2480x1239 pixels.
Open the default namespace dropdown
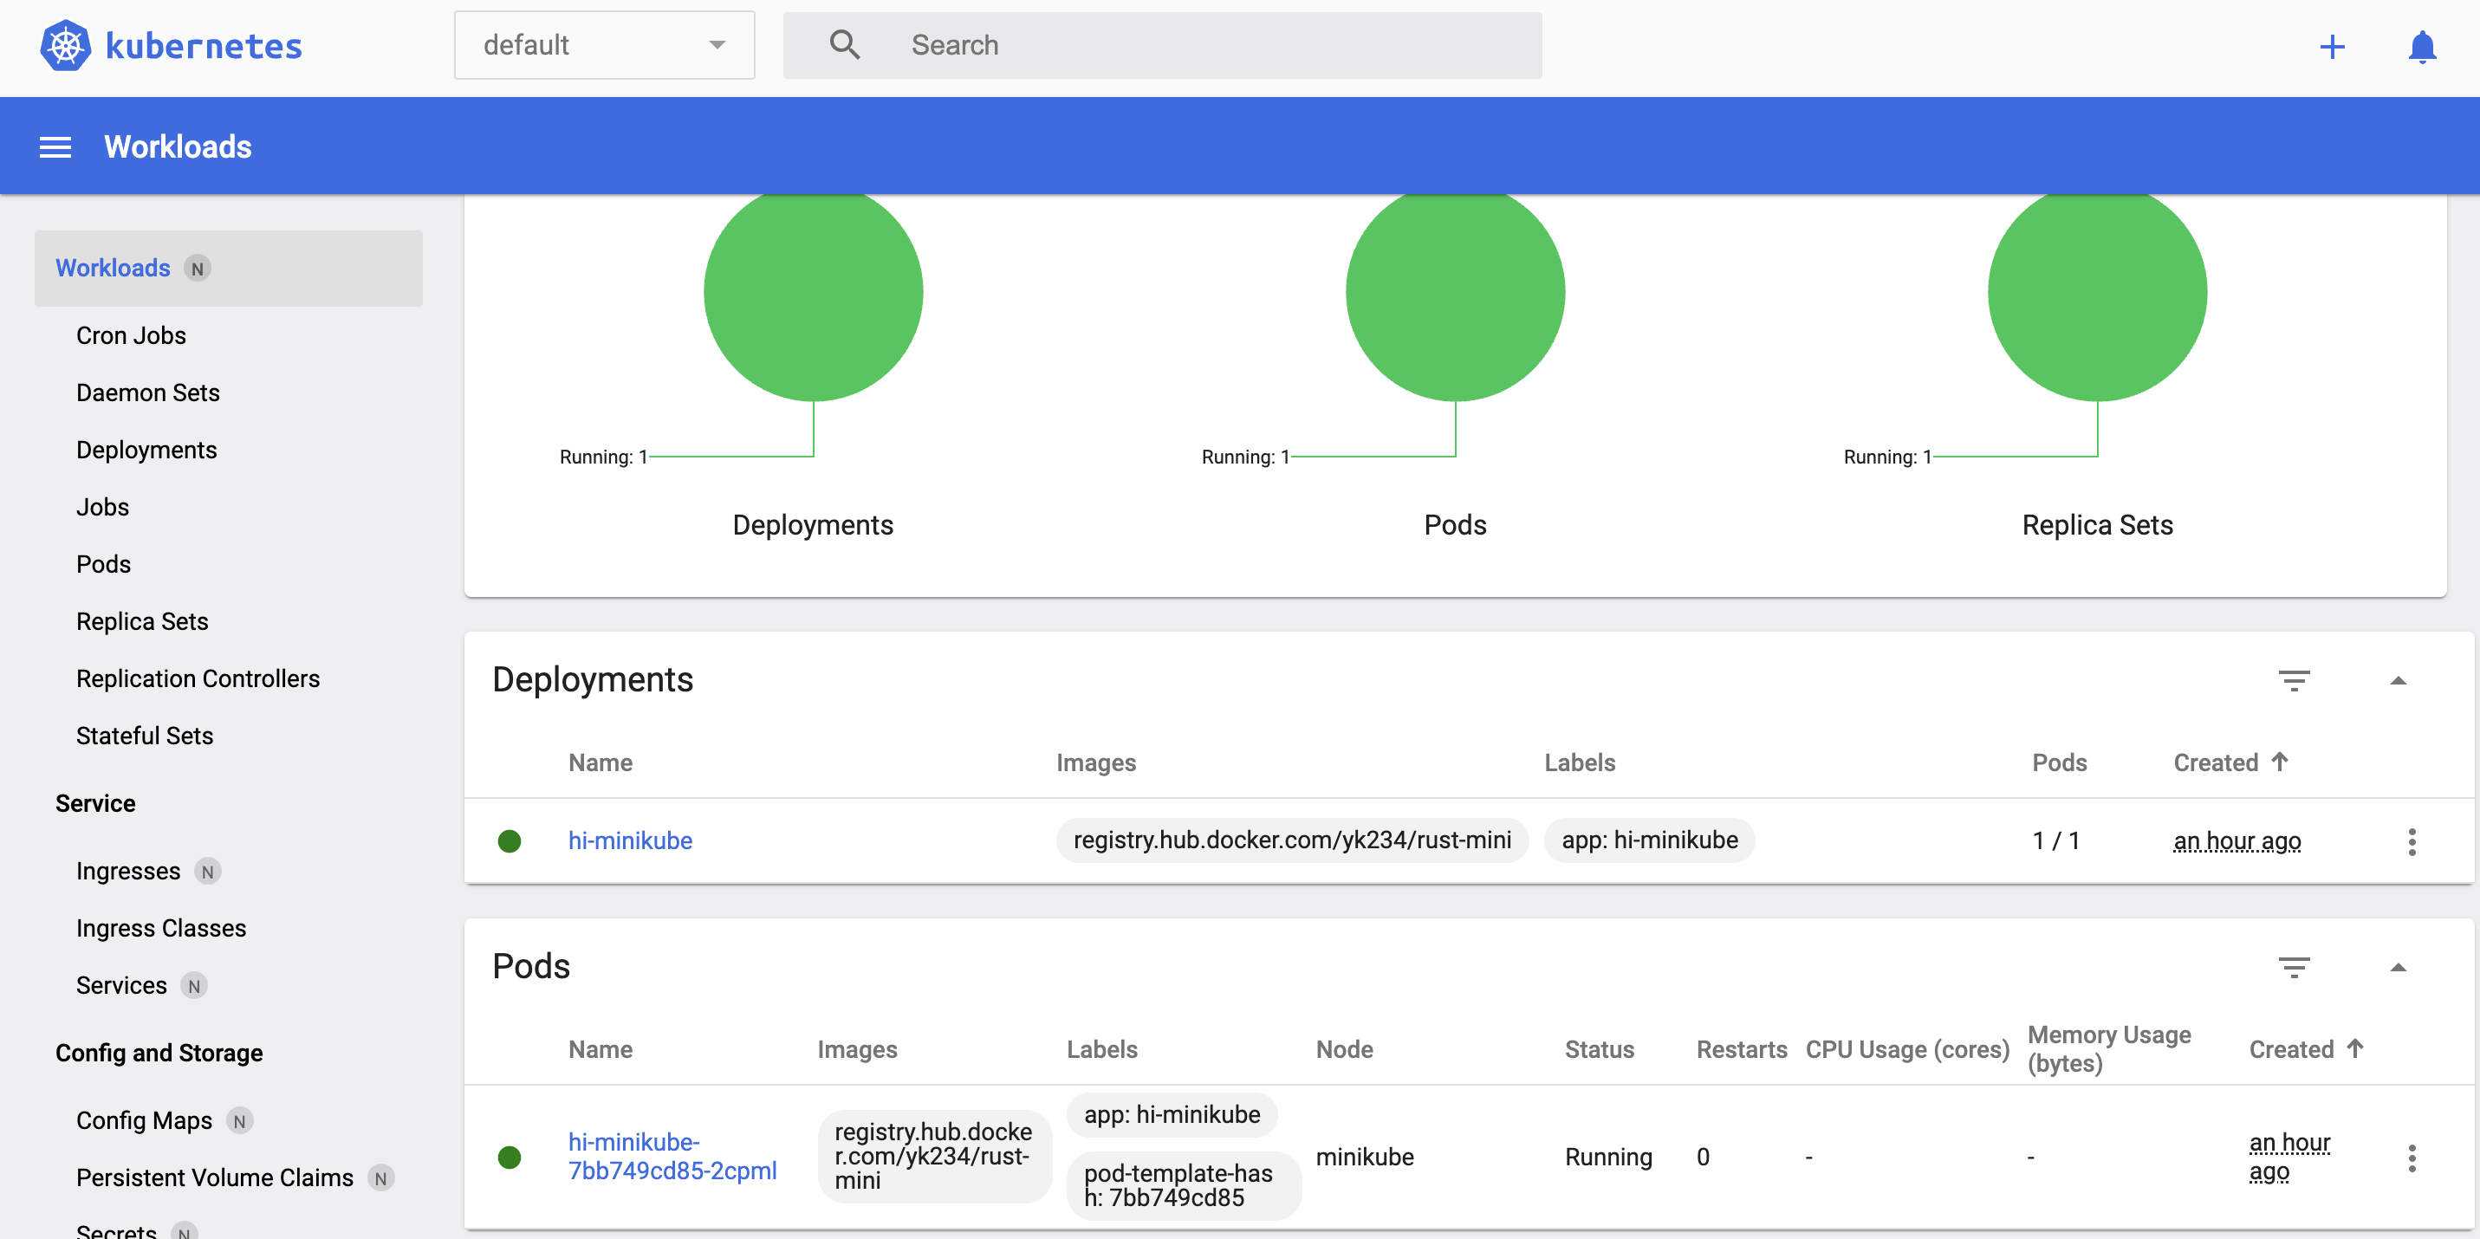[604, 44]
